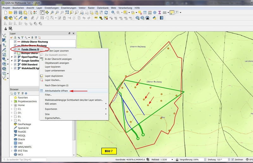Screen dimensions: 253x163
Task: Click the Save Project icon
Action: (x=15, y=13)
